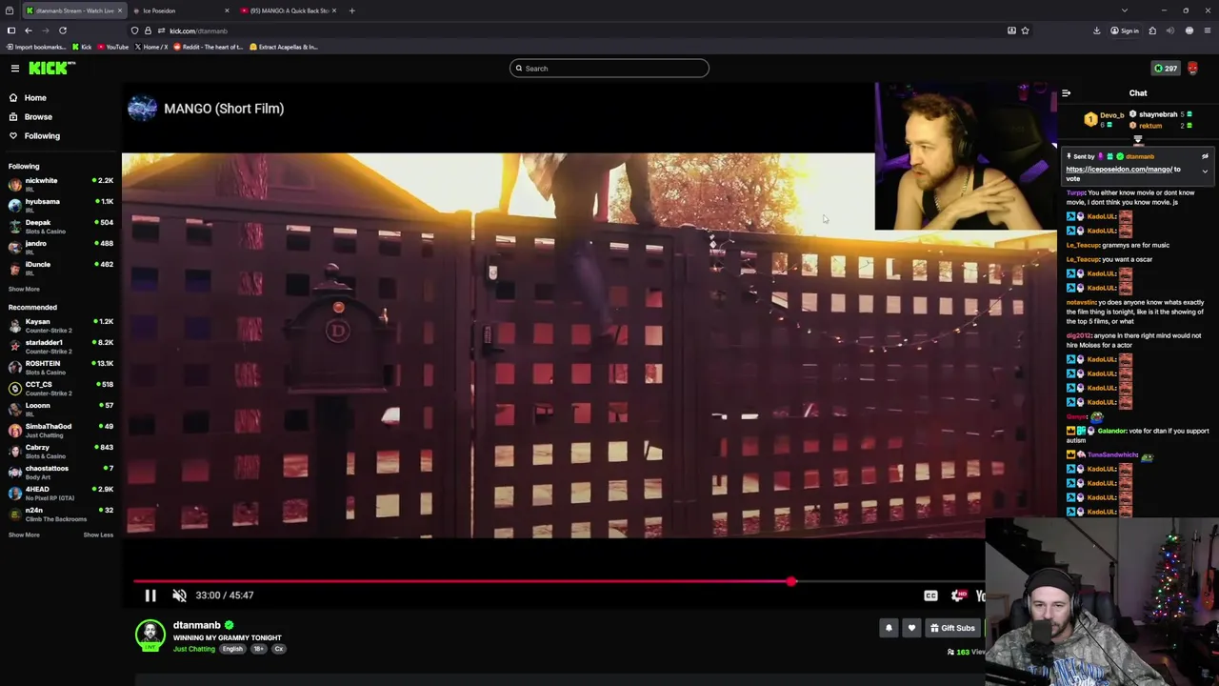Open the SimbaThaGod recommended channel

tap(61, 430)
